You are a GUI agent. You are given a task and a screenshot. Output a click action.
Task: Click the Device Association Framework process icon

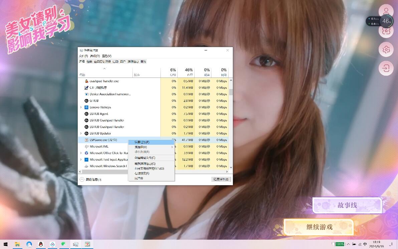(x=86, y=94)
